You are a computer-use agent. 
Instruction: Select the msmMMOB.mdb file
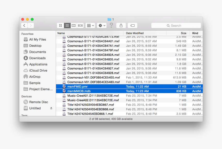coord(129,91)
